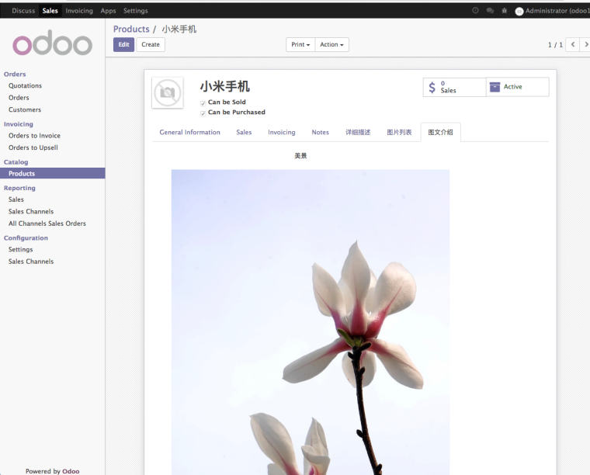Open Sales Channels under Reporting
The height and width of the screenshot is (475, 590).
coord(31,211)
